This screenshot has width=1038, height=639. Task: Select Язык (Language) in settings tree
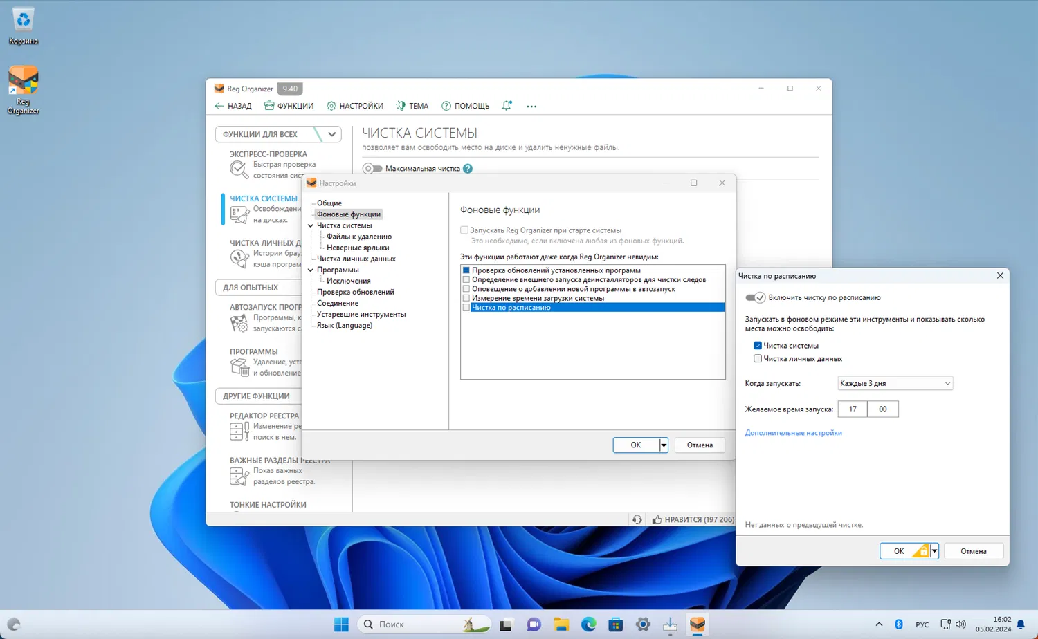point(345,325)
